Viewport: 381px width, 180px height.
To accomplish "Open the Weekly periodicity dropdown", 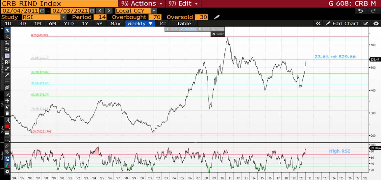I will [x=140, y=24].
